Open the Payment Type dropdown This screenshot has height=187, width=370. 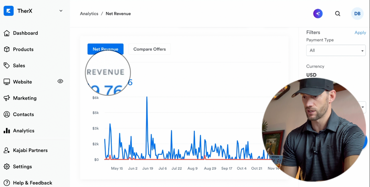pos(336,50)
